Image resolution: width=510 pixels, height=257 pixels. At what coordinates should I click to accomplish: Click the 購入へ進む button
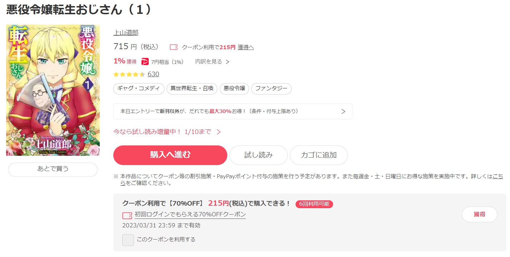click(x=170, y=155)
